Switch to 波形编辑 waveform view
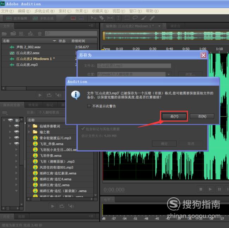 pyautogui.click(x=17, y=18)
